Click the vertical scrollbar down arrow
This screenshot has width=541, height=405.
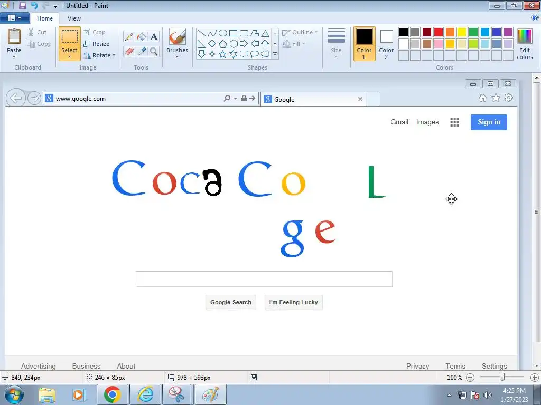(537, 366)
